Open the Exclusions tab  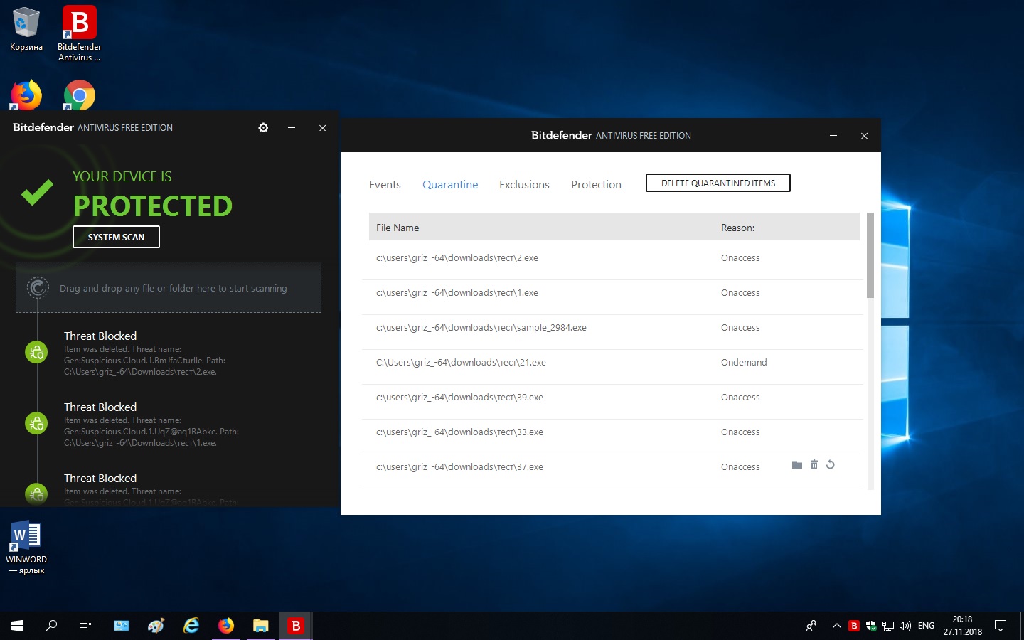(524, 185)
